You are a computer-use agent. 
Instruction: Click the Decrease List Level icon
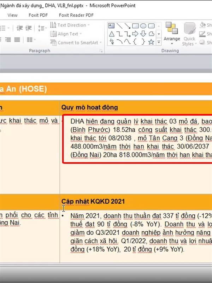coord(19,28)
